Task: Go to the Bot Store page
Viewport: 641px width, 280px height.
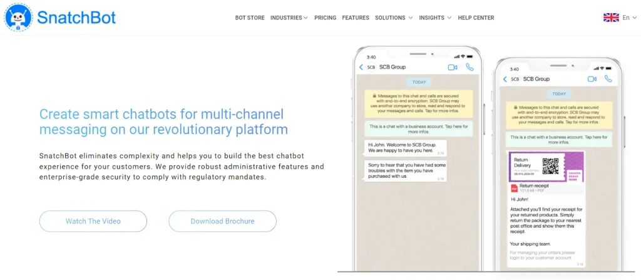Action: click(x=250, y=18)
